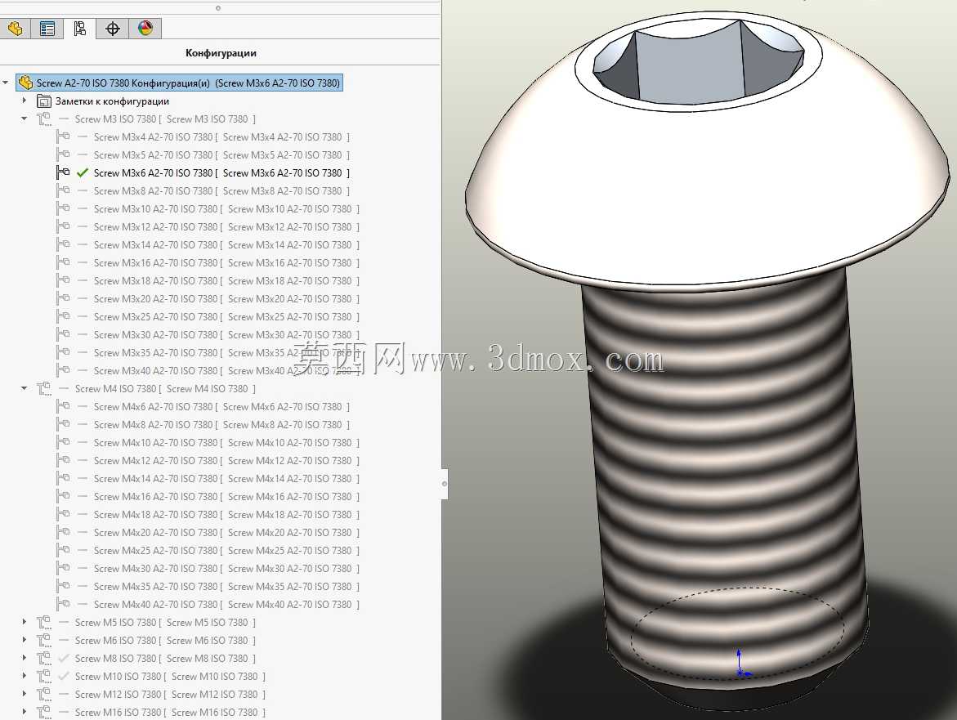Click the flag icon of Screw M3x20 A2-70
Screen dimensions: 957x720
point(63,298)
